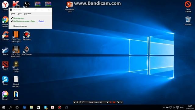The width and height of the screenshot is (195, 110).
Task: Close the Idle Master window
Action: pyautogui.click(x=49, y=9)
